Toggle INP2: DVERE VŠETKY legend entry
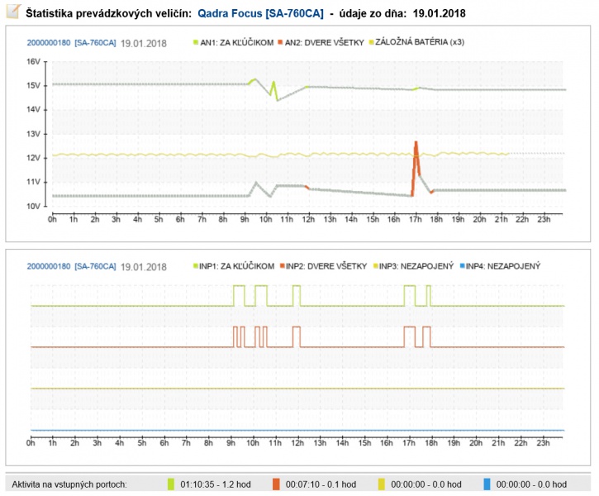This screenshot has height=496, width=599. coord(323,266)
